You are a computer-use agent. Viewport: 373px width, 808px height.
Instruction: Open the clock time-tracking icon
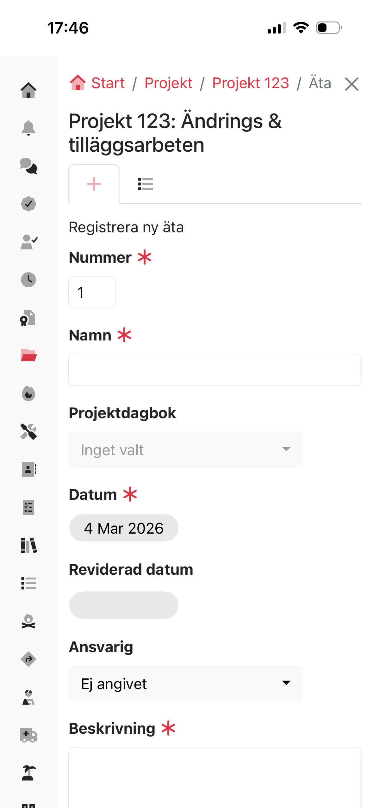point(28,280)
